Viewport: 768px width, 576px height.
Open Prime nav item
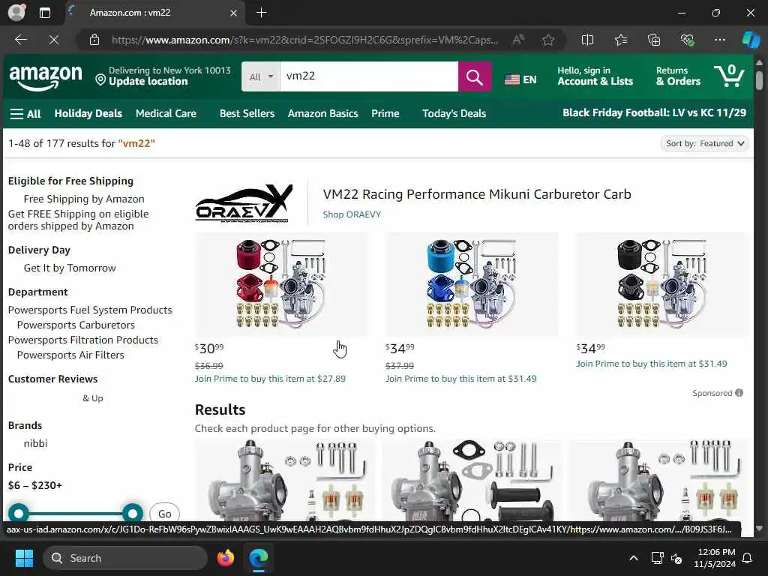385,114
